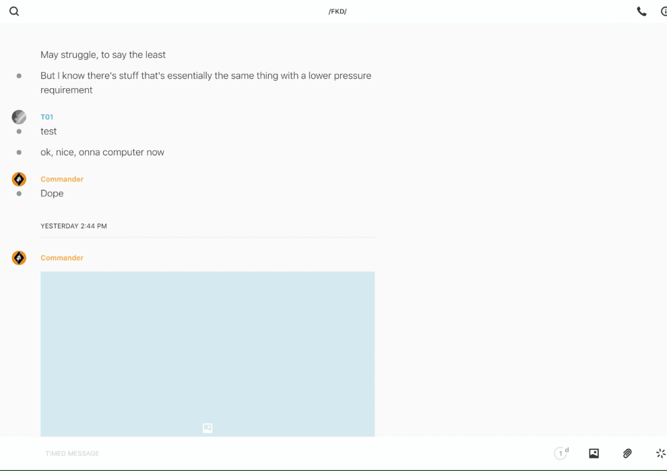This screenshot has height=471, width=667.
Task: Start a voice call with the phone icon
Action: point(641,11)
